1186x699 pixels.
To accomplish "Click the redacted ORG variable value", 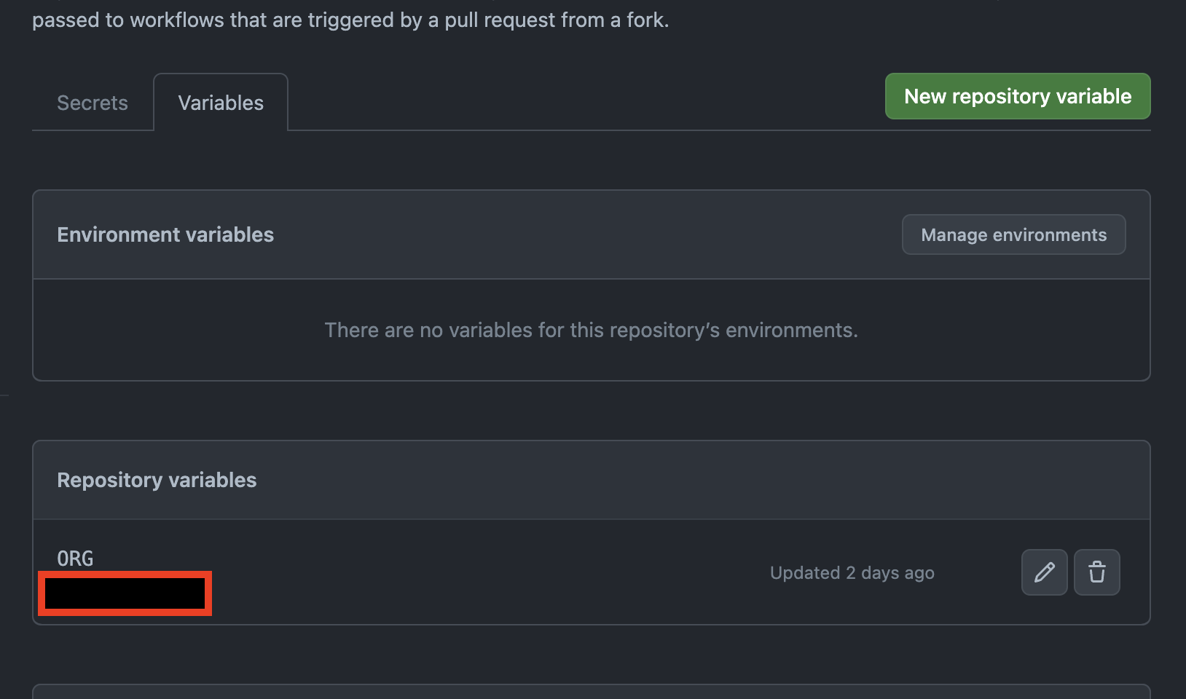I will click(125, 593).
